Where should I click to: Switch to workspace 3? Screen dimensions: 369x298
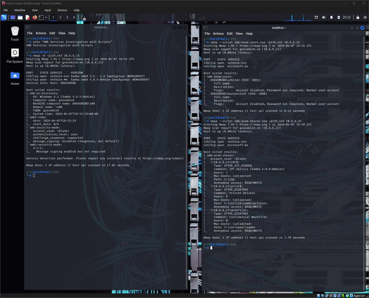(x=67, y=17)
